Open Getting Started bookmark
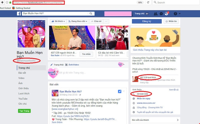Viewport: 200px width, 124px height. pos(21,8)
